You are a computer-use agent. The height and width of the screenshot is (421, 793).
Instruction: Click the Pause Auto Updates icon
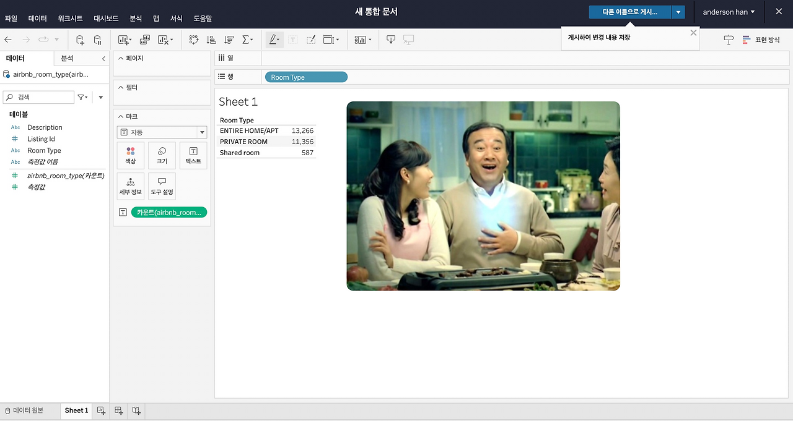pos(97,40)
